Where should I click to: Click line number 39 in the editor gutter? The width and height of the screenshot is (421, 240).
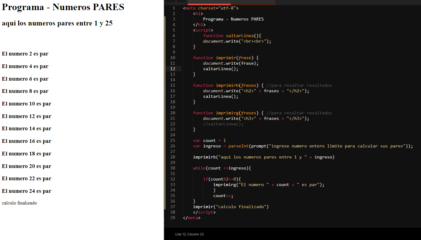tap(173, 218)
